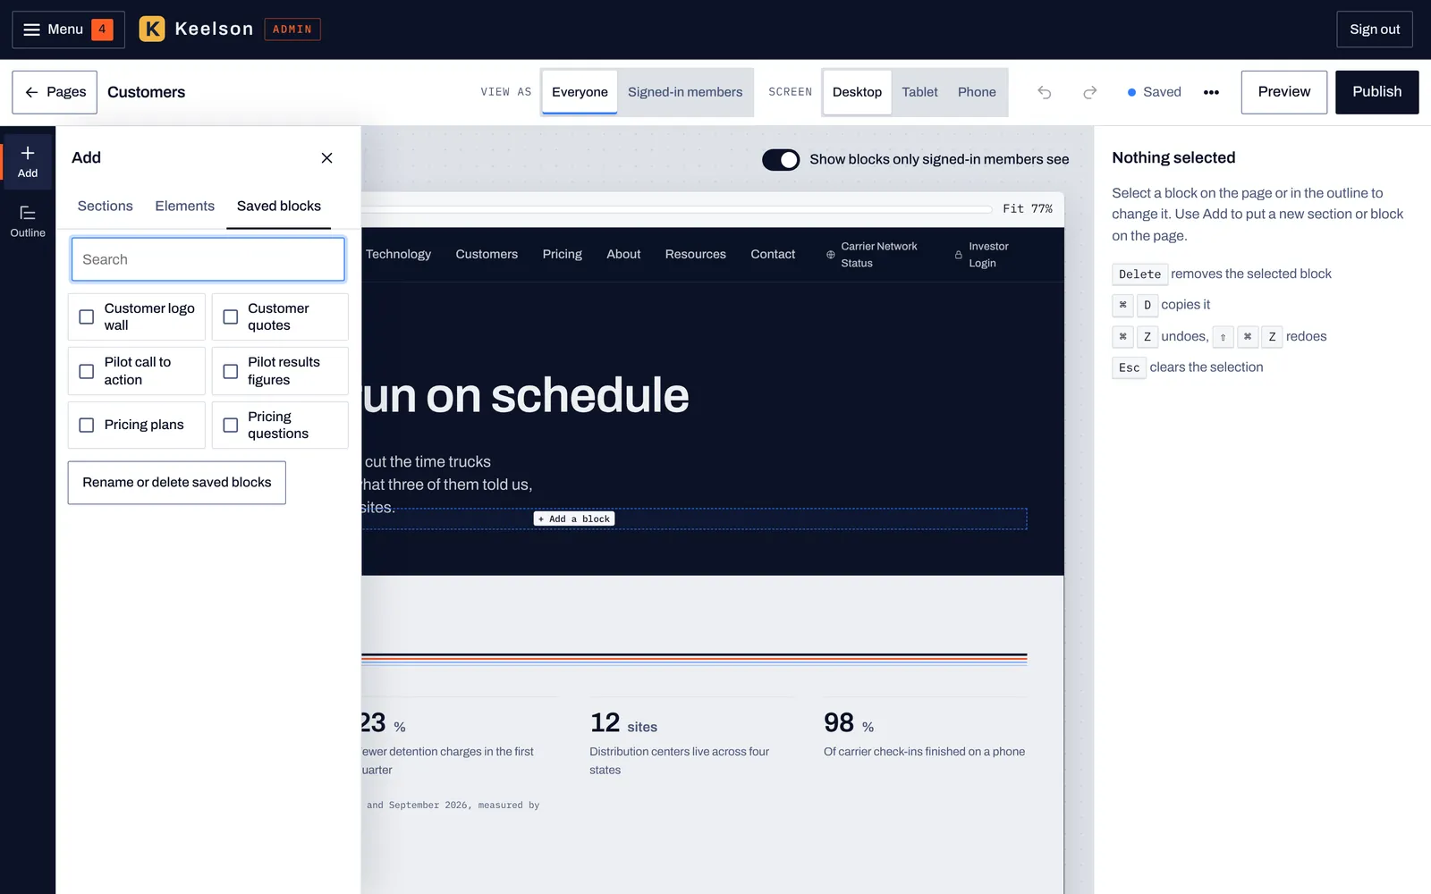Check the Pricing questions block
This screenshot has width=1431, height=894.
[280, 425]
